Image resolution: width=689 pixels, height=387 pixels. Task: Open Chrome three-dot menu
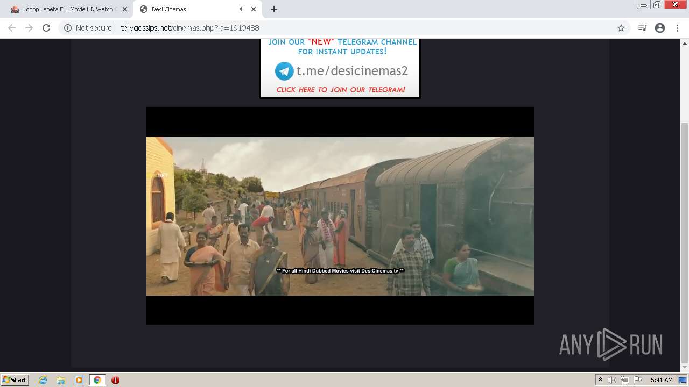(677, 28)
